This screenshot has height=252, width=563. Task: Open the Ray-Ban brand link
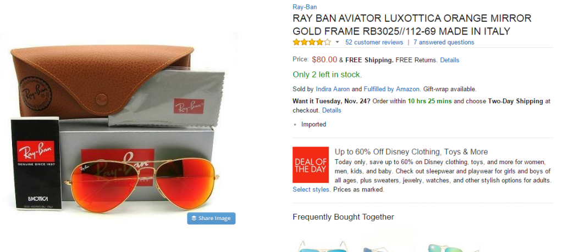click(x=305, y=7)
